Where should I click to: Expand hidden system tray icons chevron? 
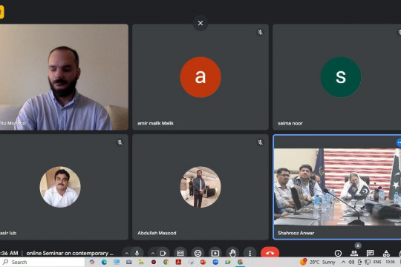click(x=344, y=262)
